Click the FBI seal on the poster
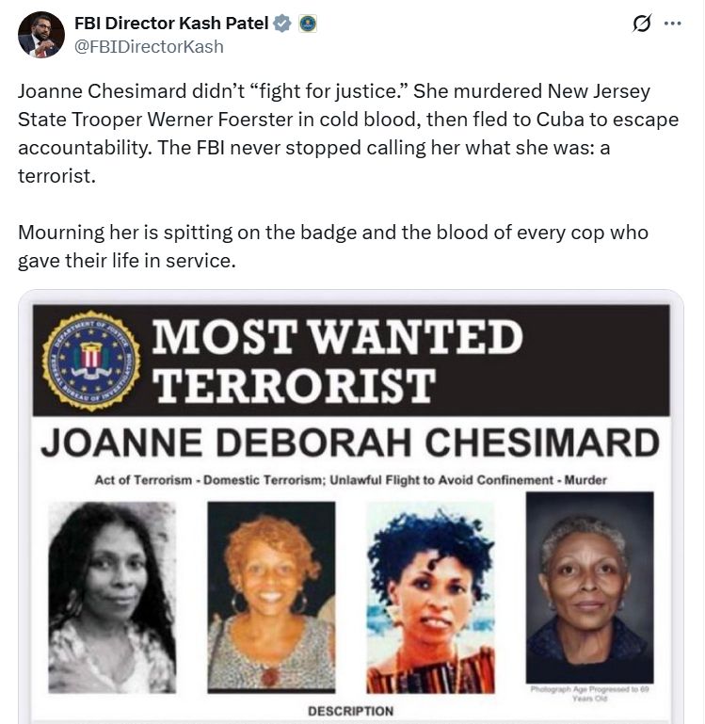 [x=91, y=361]
